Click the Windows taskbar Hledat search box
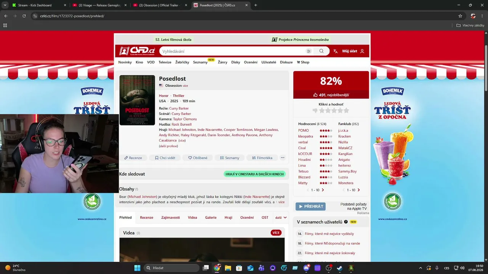Image resolution: width=488 pixels, height=274 pixels. (171, 268)
